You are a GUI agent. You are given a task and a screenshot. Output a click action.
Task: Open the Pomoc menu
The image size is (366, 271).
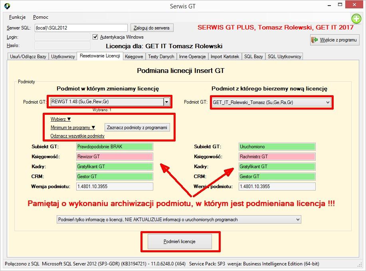pos(41,17)
